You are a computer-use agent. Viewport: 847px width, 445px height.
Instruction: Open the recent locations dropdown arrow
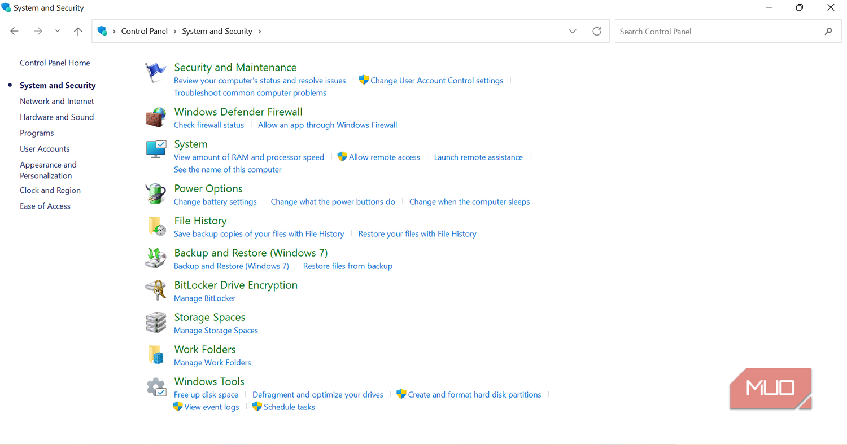click(x=58, y=32)
